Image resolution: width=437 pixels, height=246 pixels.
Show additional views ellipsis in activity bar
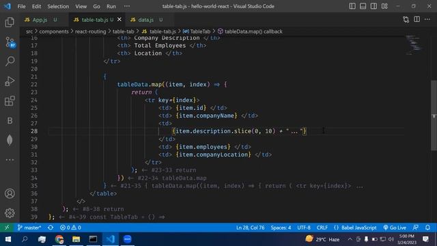click(x=10, y=160)
